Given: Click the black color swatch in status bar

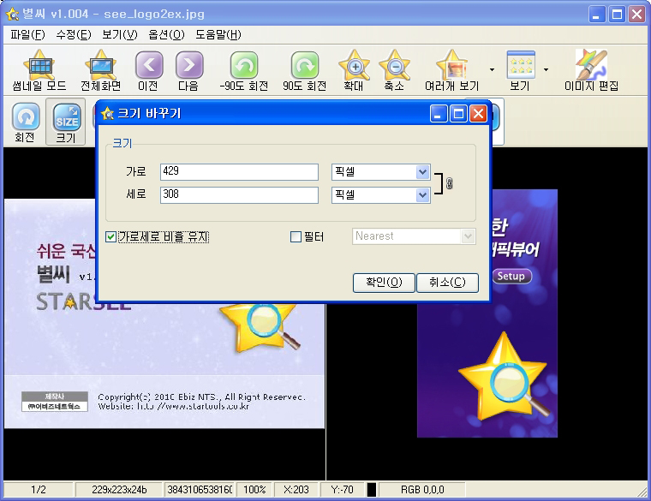Looking at the screenshot, I should pos(372,490).
